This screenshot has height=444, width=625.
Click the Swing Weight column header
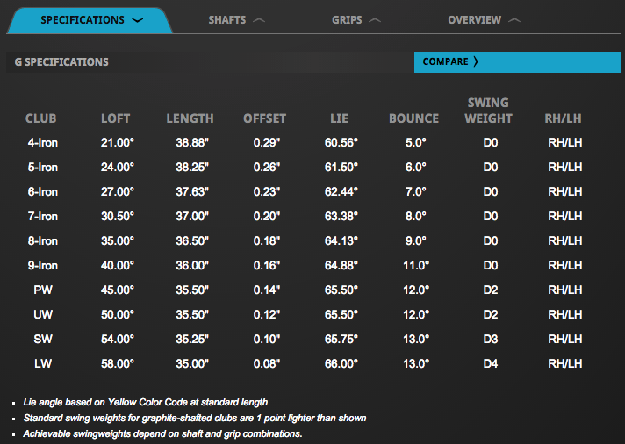(x=488, y=111)
